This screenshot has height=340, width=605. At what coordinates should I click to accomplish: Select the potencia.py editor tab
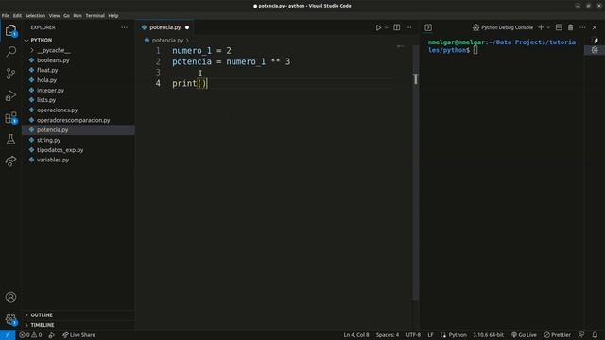click(x=164, y=27)
